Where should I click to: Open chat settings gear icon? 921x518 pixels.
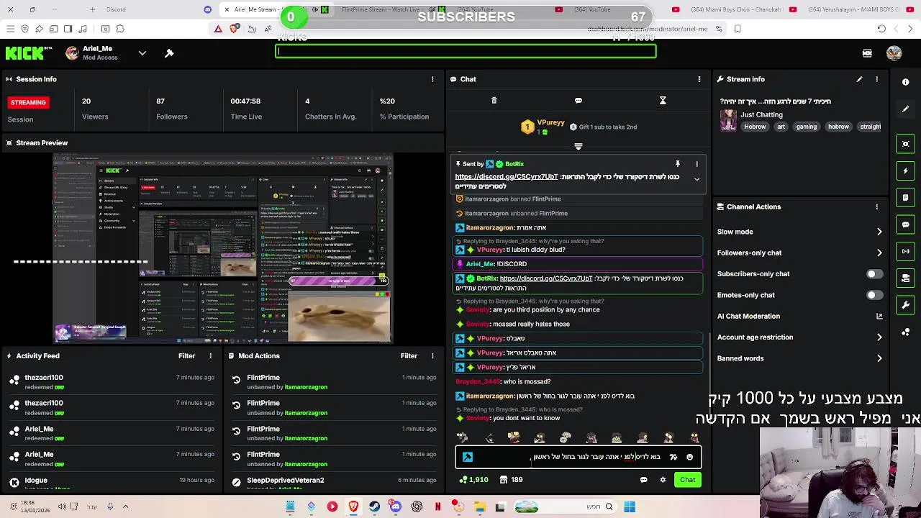tap(663, 480)
